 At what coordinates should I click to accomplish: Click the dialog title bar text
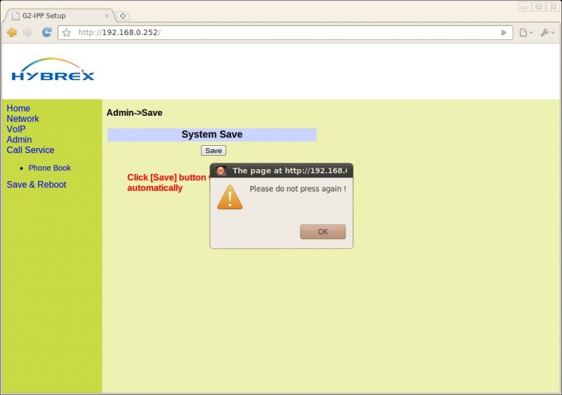pos(289,170)
